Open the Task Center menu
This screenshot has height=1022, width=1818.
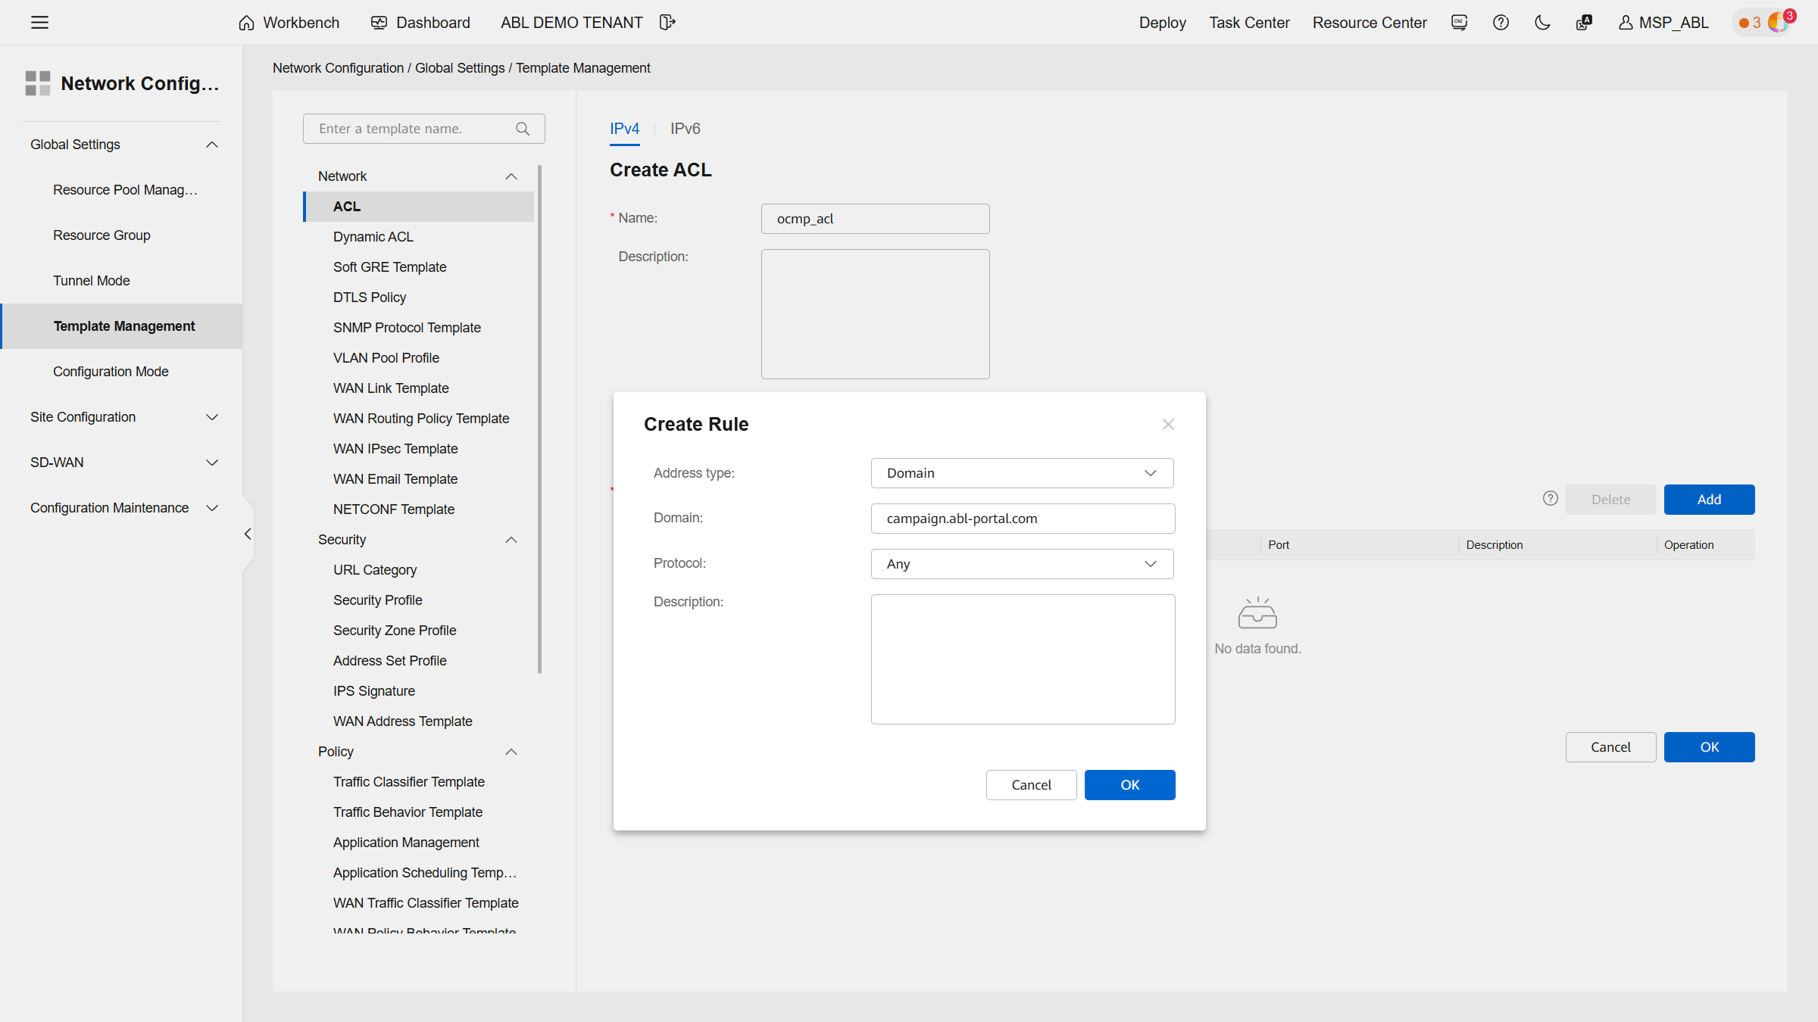1249,23
